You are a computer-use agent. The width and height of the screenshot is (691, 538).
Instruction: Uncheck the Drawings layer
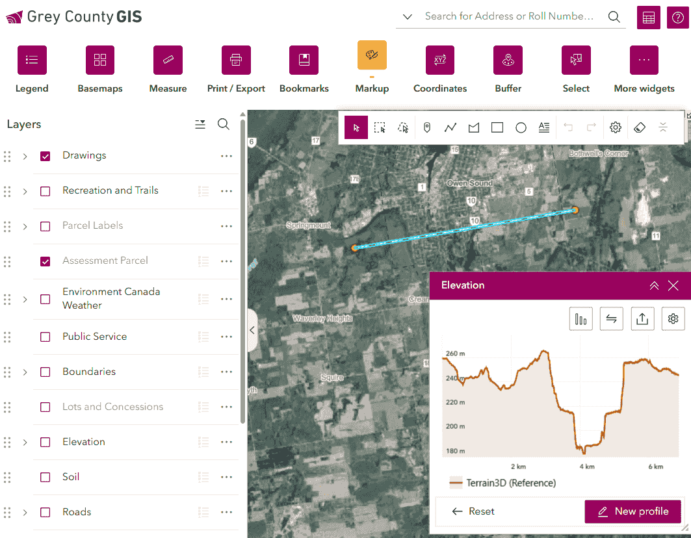pyautogui.click(x=45, y=156)
